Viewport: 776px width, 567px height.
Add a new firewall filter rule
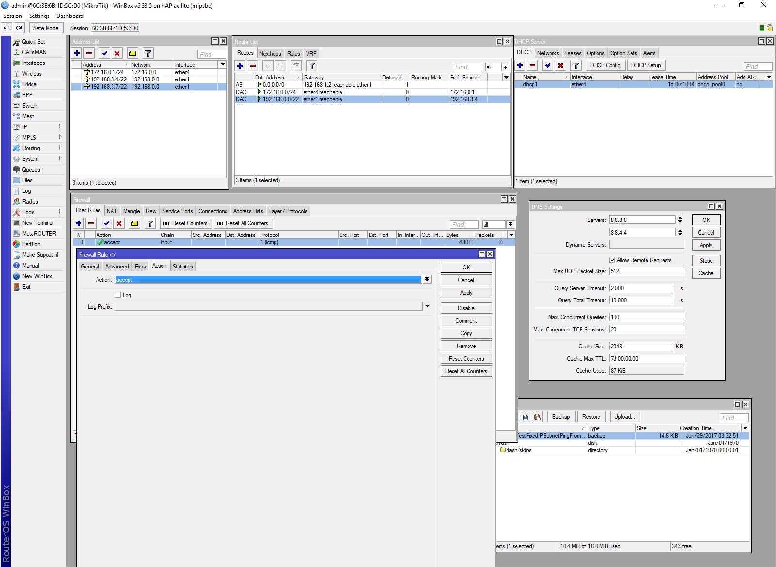tap(79, 223)
